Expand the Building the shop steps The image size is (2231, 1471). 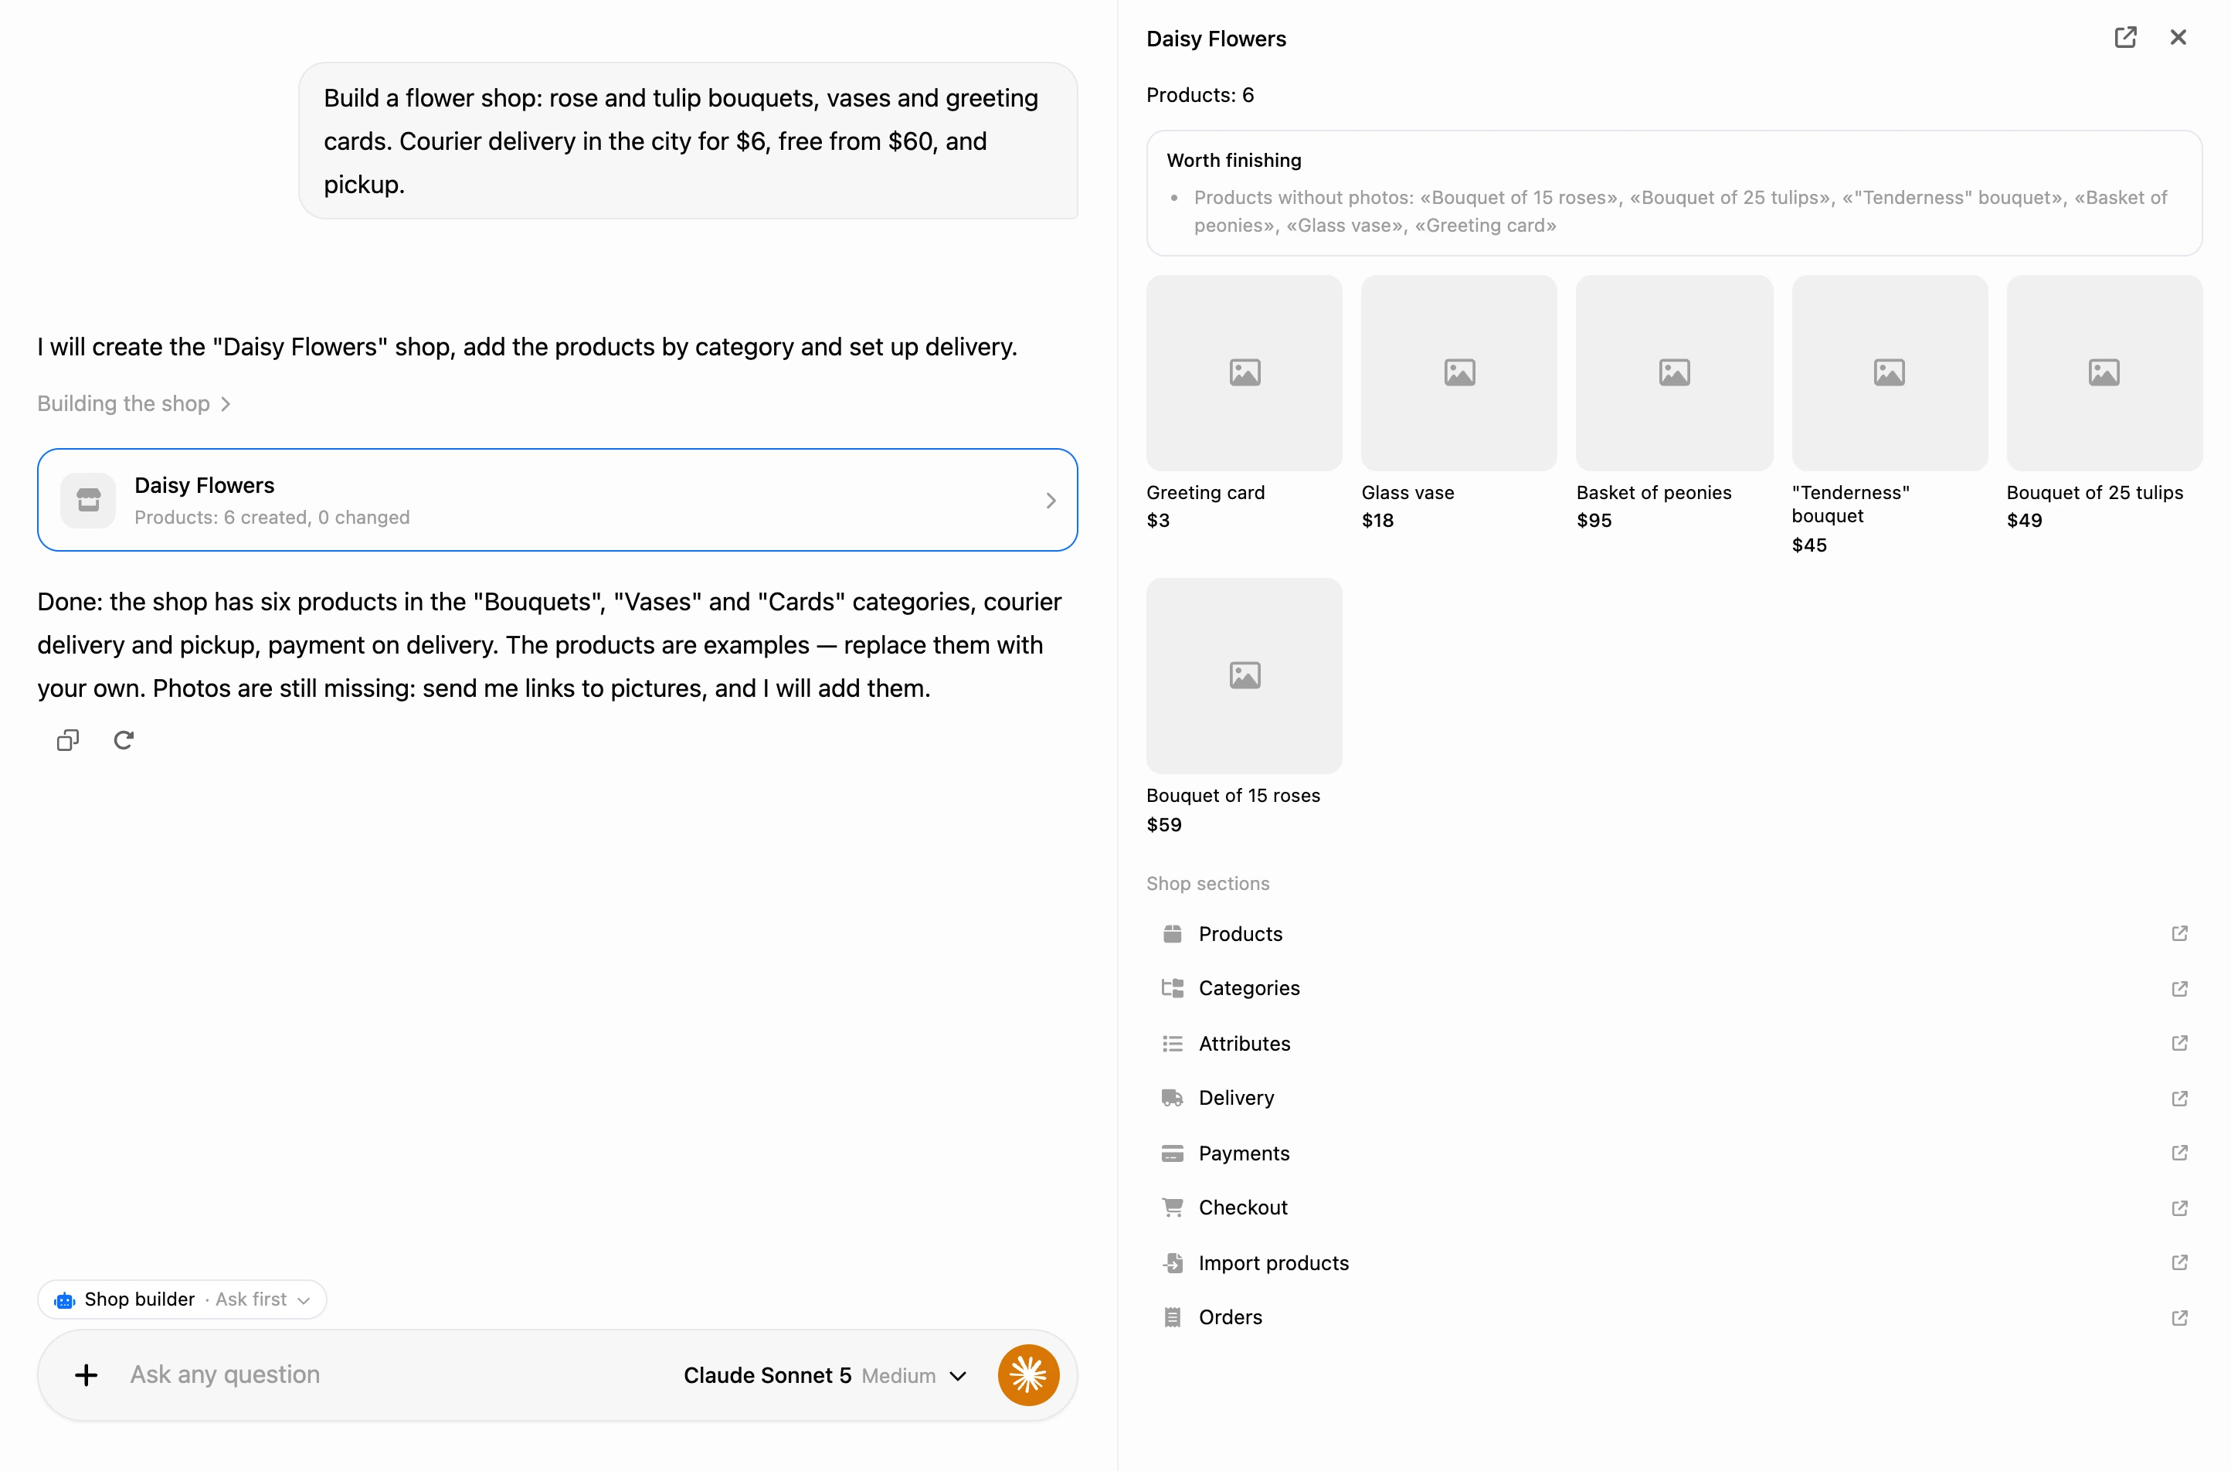134,403
